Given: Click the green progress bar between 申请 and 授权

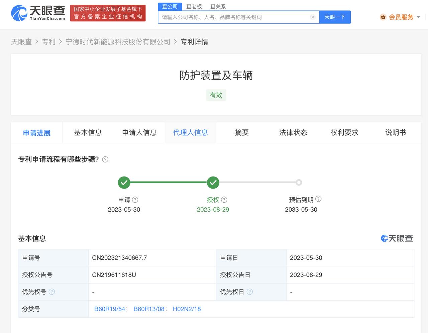Looking at the screenshot, I should tap(169, 183).
